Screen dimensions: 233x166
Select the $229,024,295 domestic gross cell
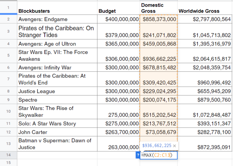(159, 91)
